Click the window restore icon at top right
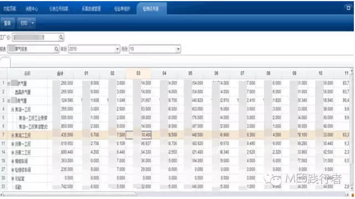The width and height of the screenshot is (355, 199). (x=348, y=8)
